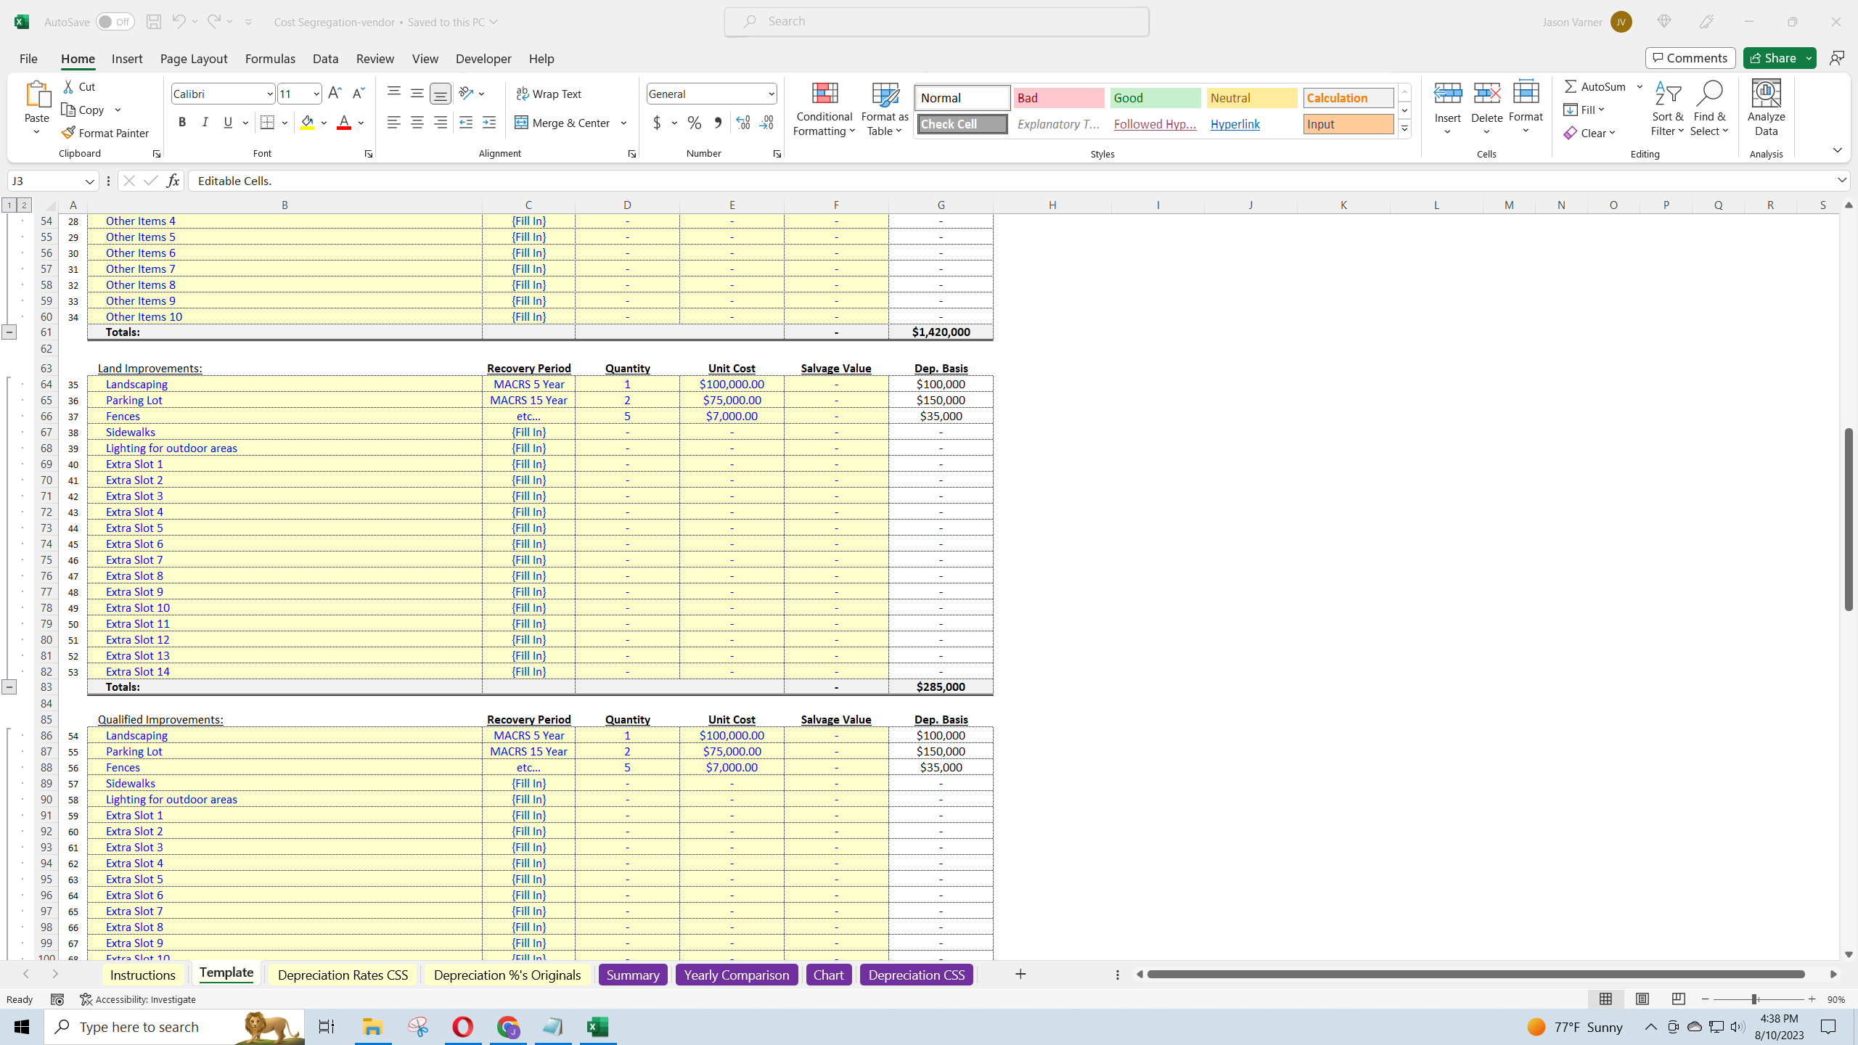Open the Page Layout ribbon tab
The image size is (1858, 1045).
tap(194, 59)
